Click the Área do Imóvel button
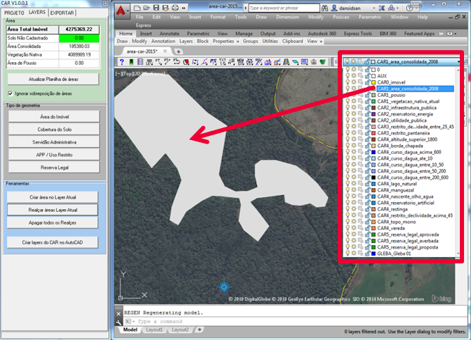Viewport: 471px width, 340px height. [54, 116]
